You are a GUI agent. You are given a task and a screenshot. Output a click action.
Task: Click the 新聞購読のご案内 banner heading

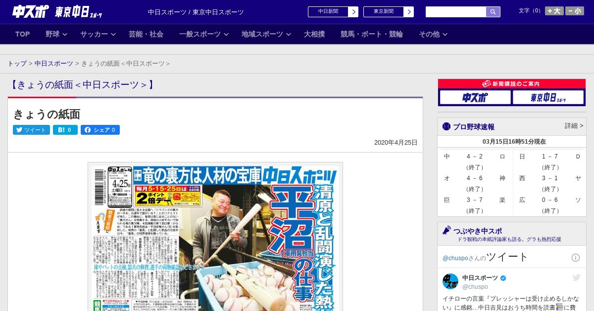[x=512, y=84]
